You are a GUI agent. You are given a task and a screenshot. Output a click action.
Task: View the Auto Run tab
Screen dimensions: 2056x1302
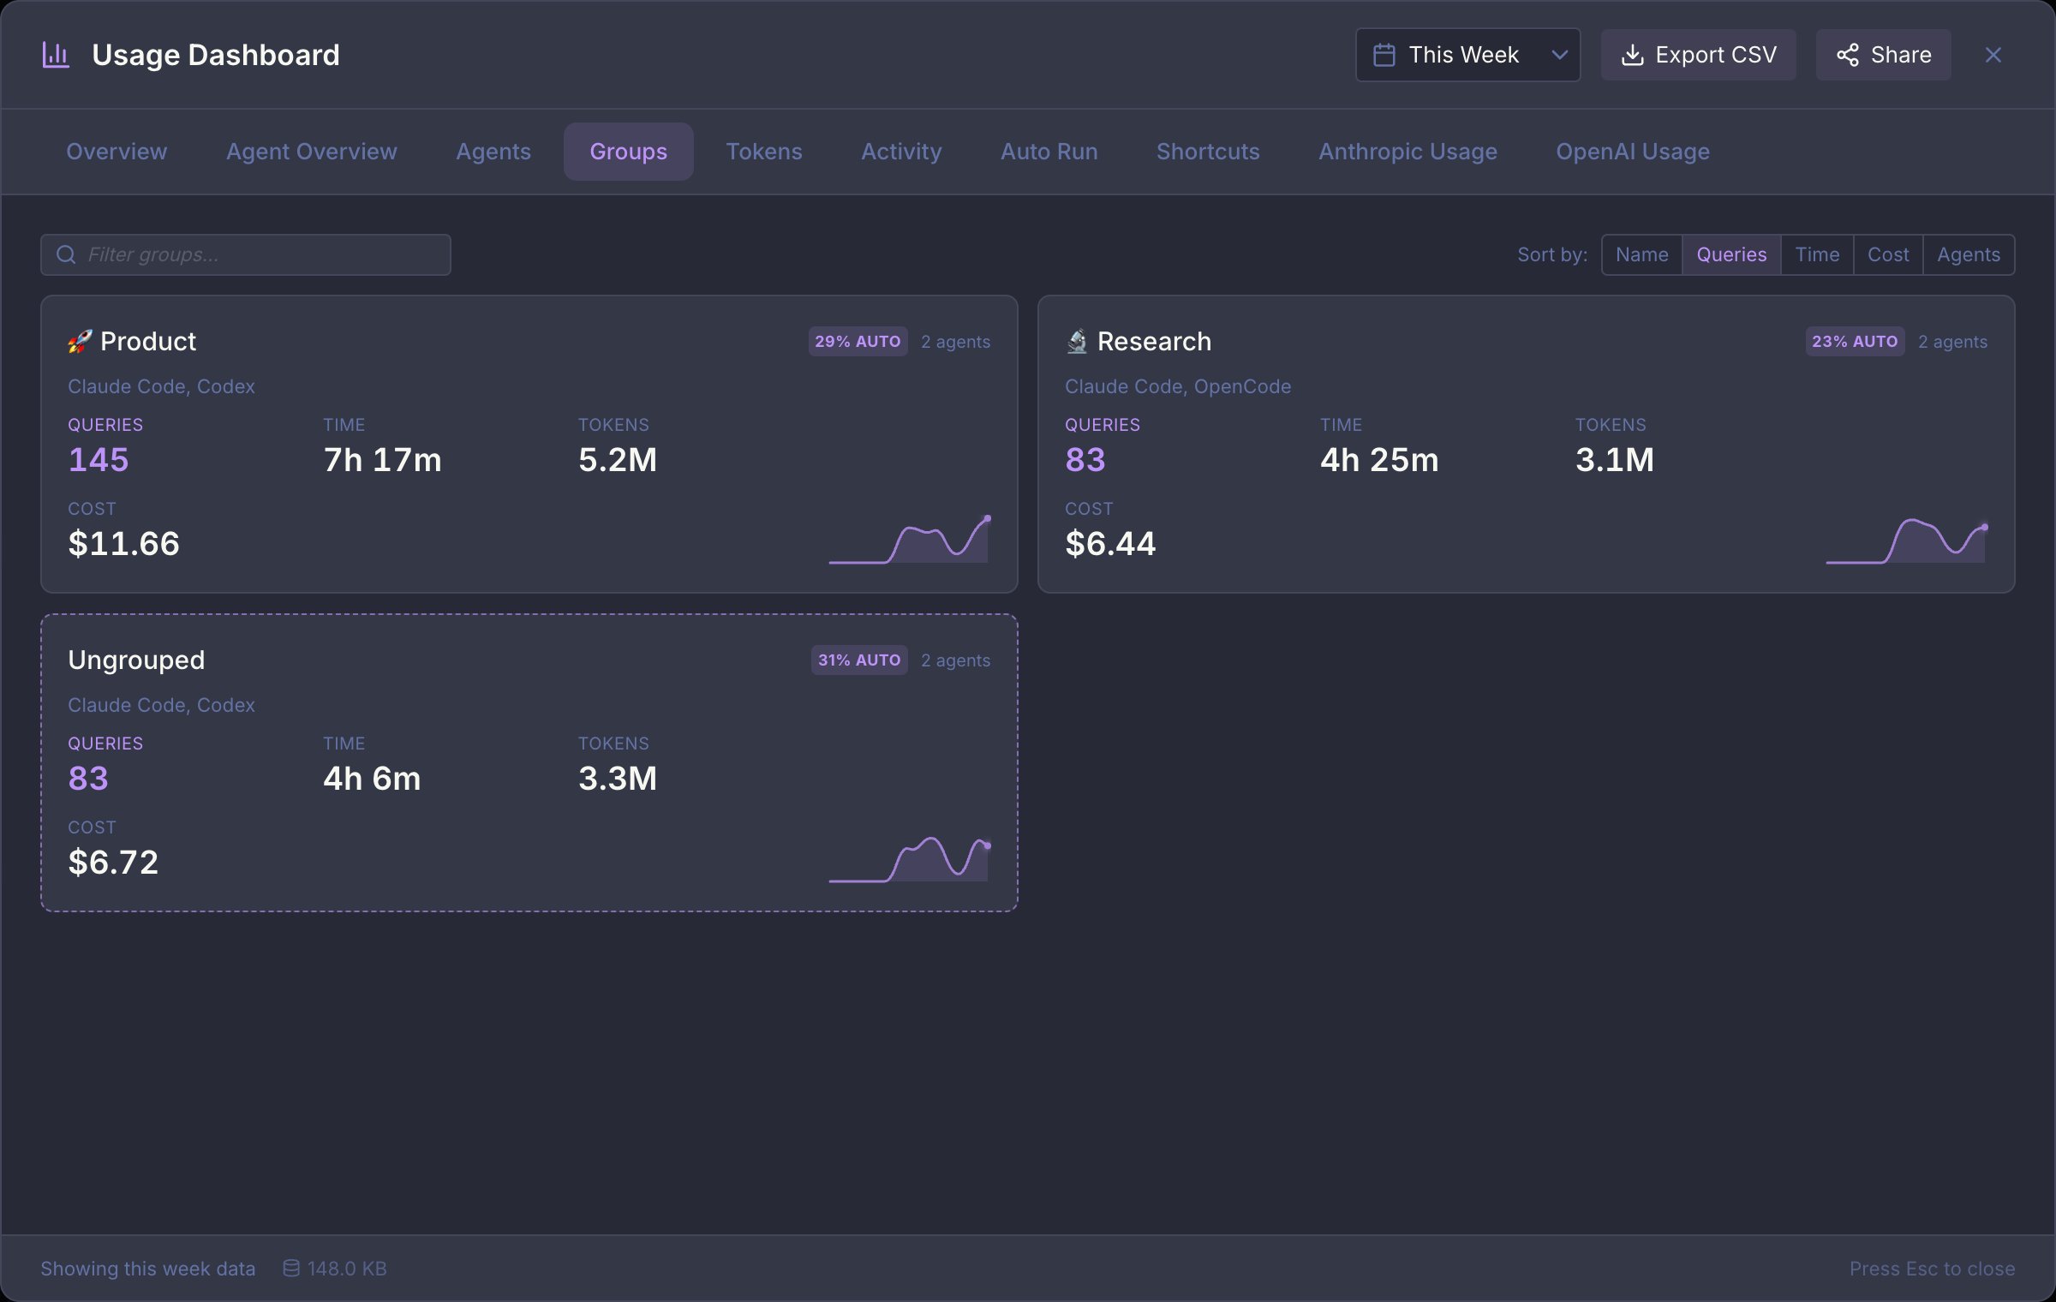(x=1049, y=152)
